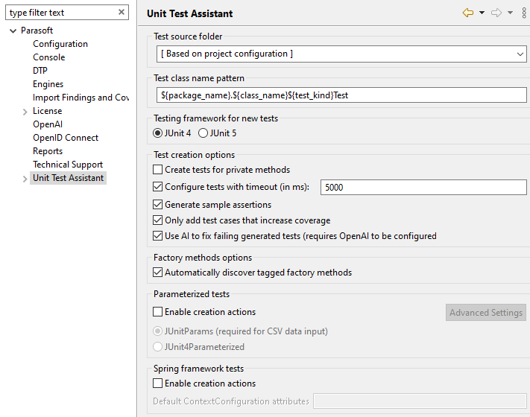The image size is (530, 417).
Task: Open the Test source folder dropdown
Action: pyautogui.click(x=341, y=54)
